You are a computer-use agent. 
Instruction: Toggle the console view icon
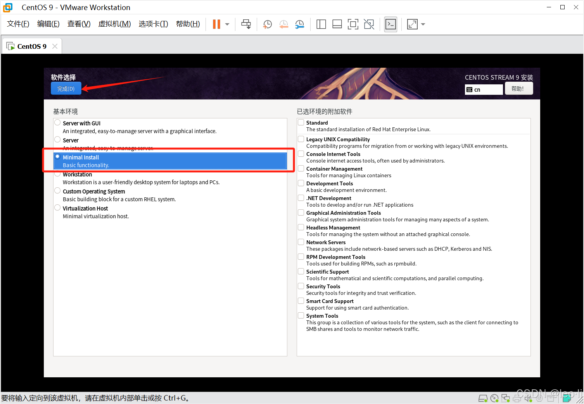point(391,24)
